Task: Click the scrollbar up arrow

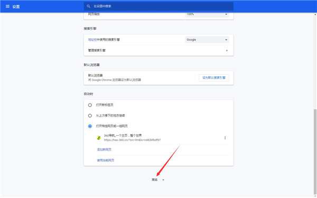Action: coord(315,15)
